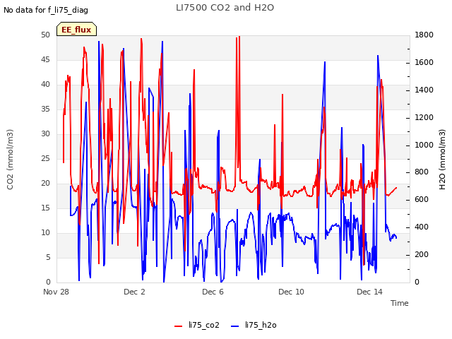The image size is (452, 339).
Task: Click the Nov 28 date tick label
Action: click(x=56, y=292)
